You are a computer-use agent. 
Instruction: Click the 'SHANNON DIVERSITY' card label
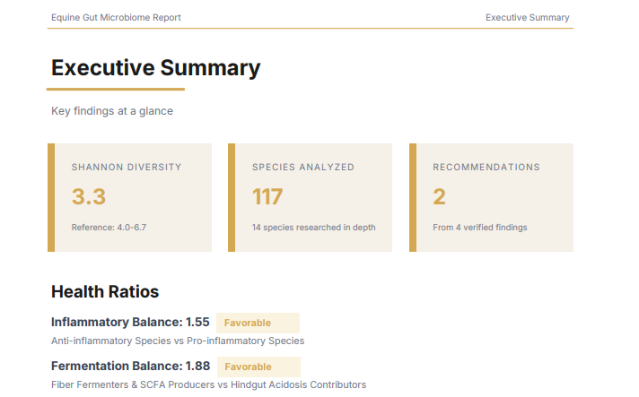[127, 168]
